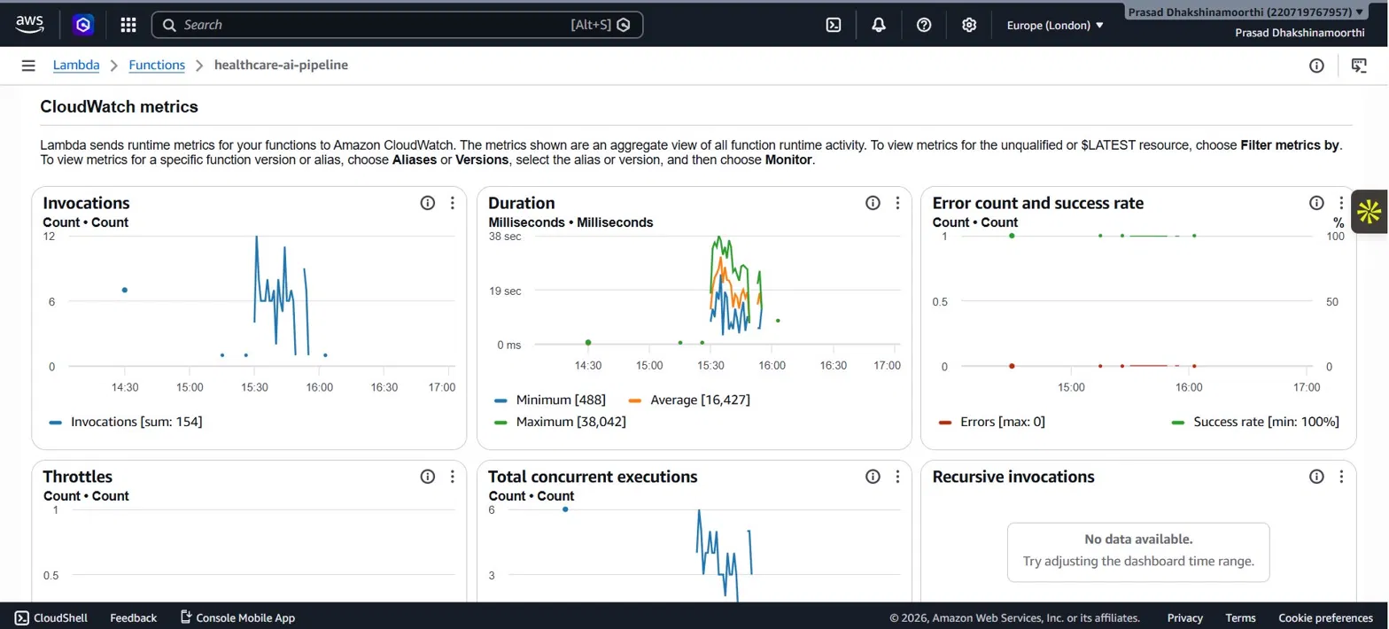This screenshot has height=629, width=1389.
Task: Show info for Total concurrent executions
Action: click(873, 477)
